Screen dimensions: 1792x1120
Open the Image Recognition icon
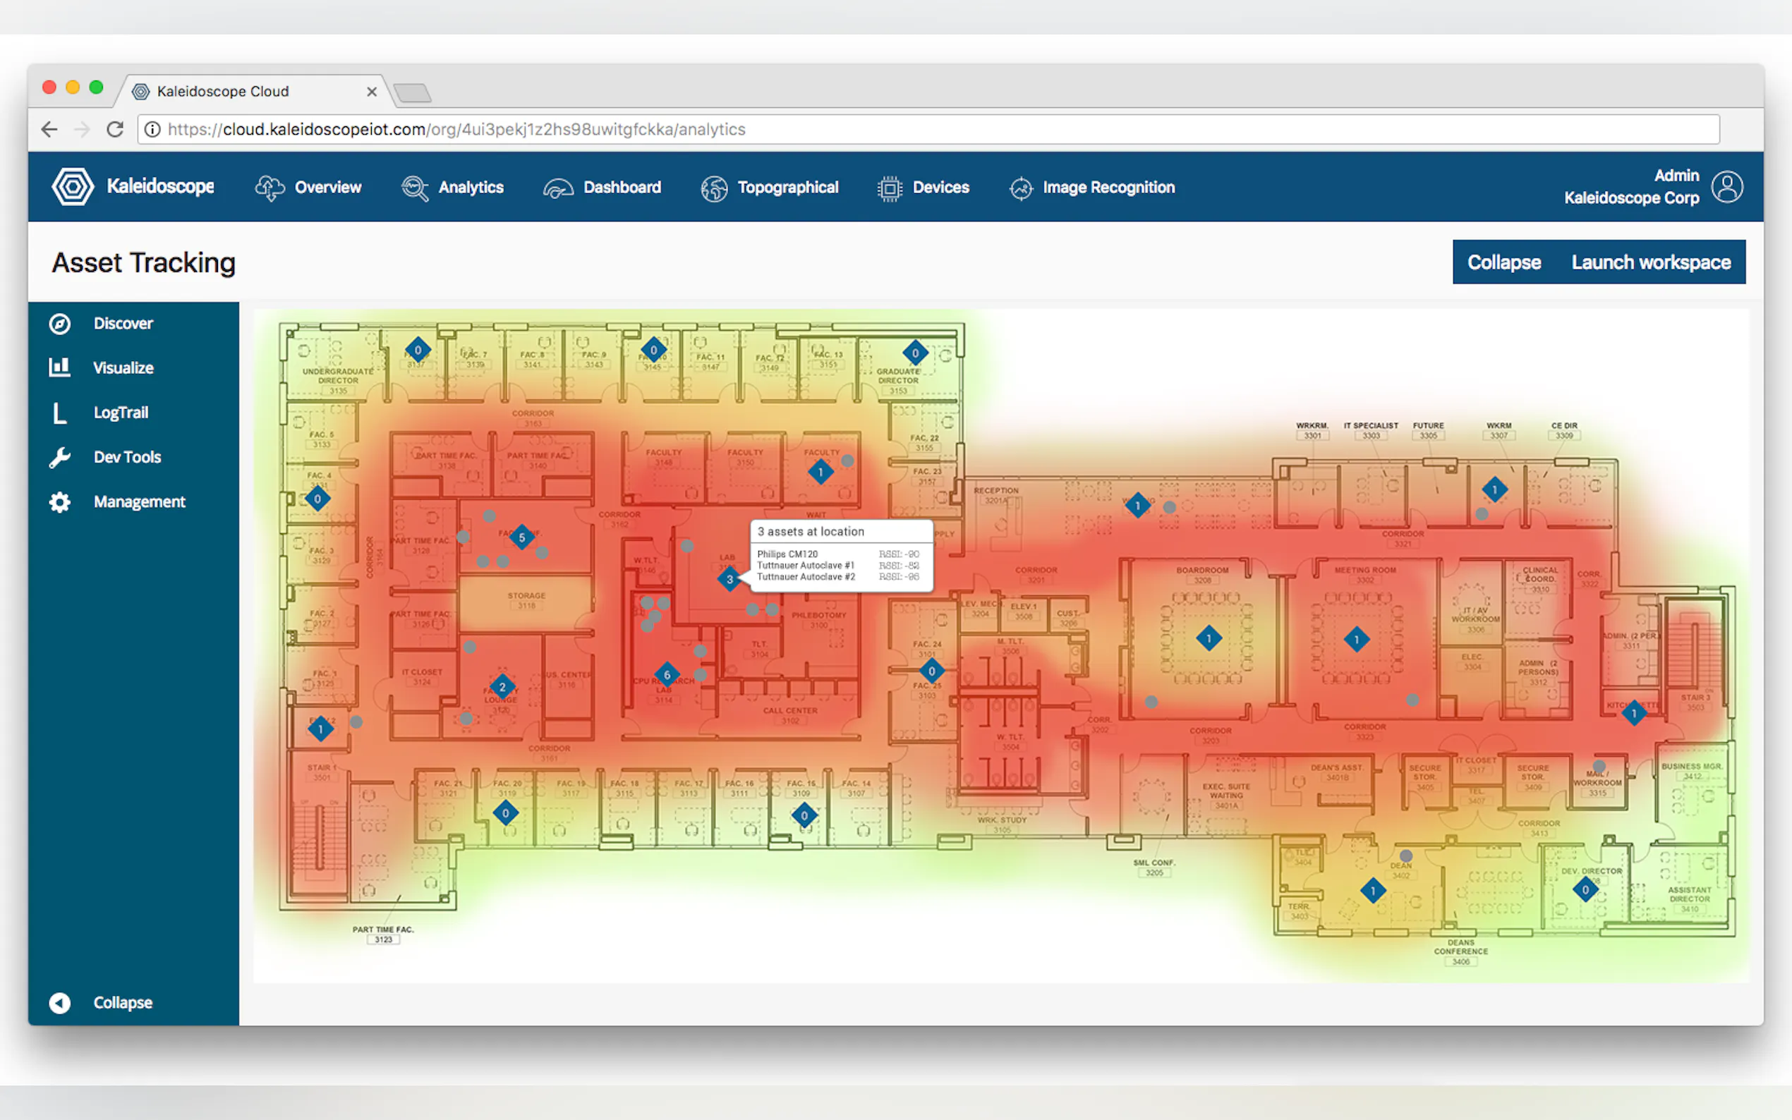point(1021,188)
